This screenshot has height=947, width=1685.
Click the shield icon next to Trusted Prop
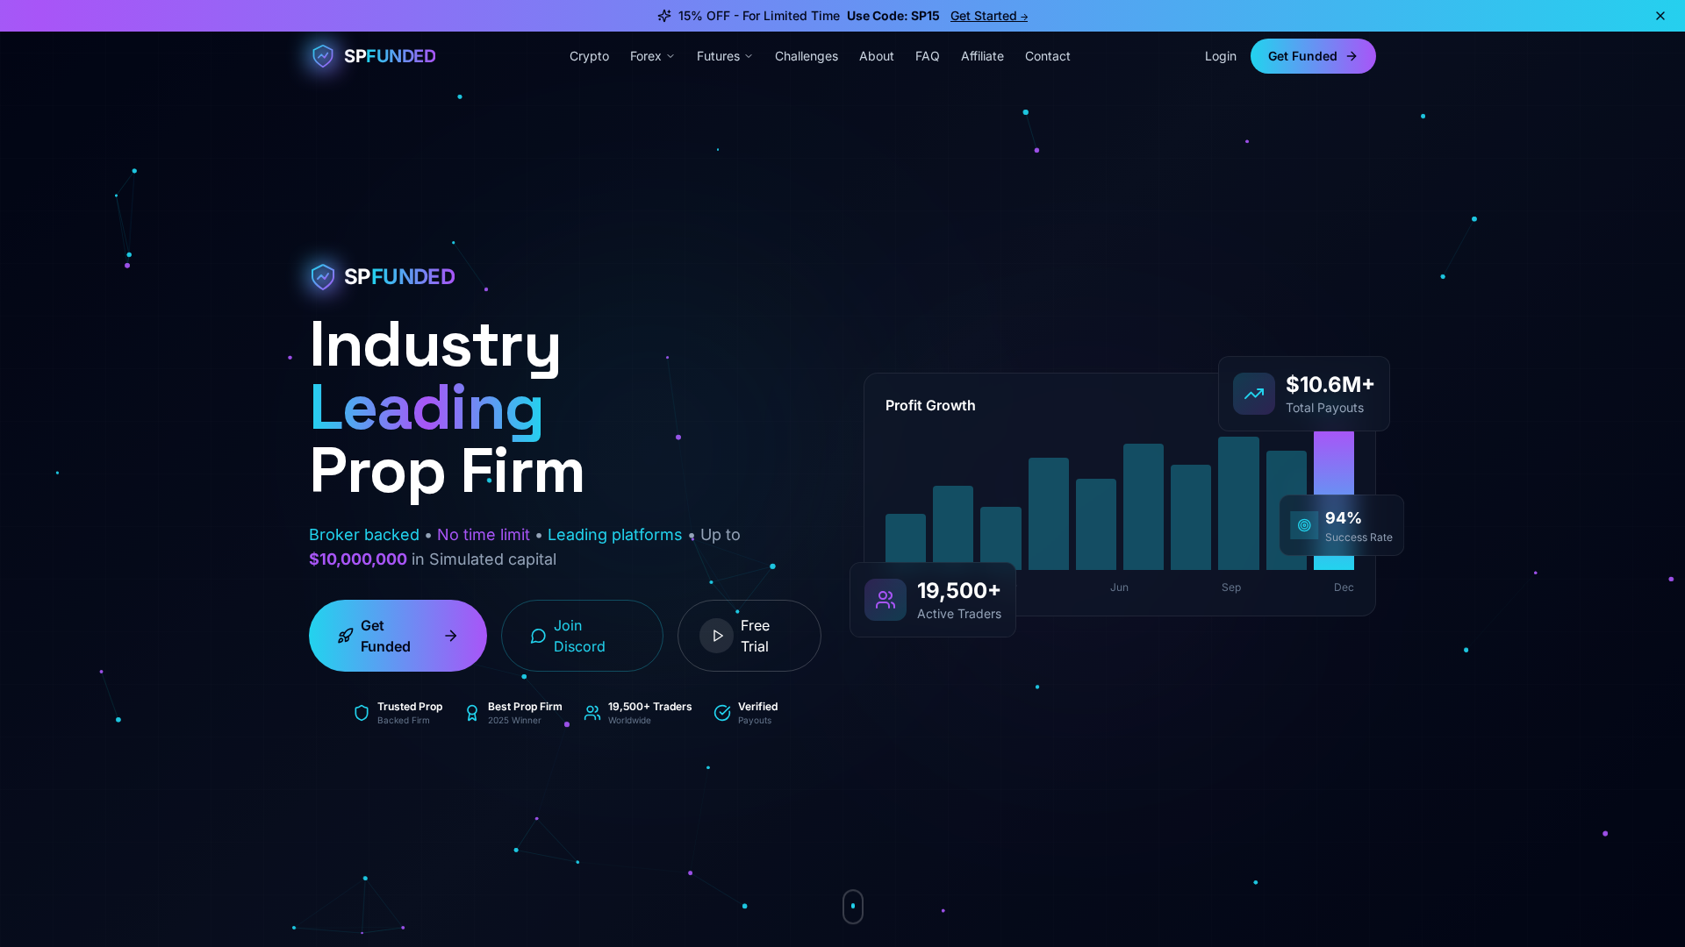[361, 712]
